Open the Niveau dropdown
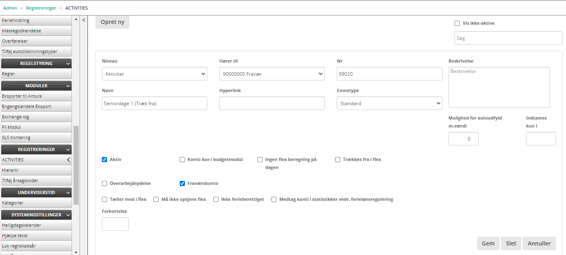The width and height of the screenshot is (566, 255). click(154, 74)
